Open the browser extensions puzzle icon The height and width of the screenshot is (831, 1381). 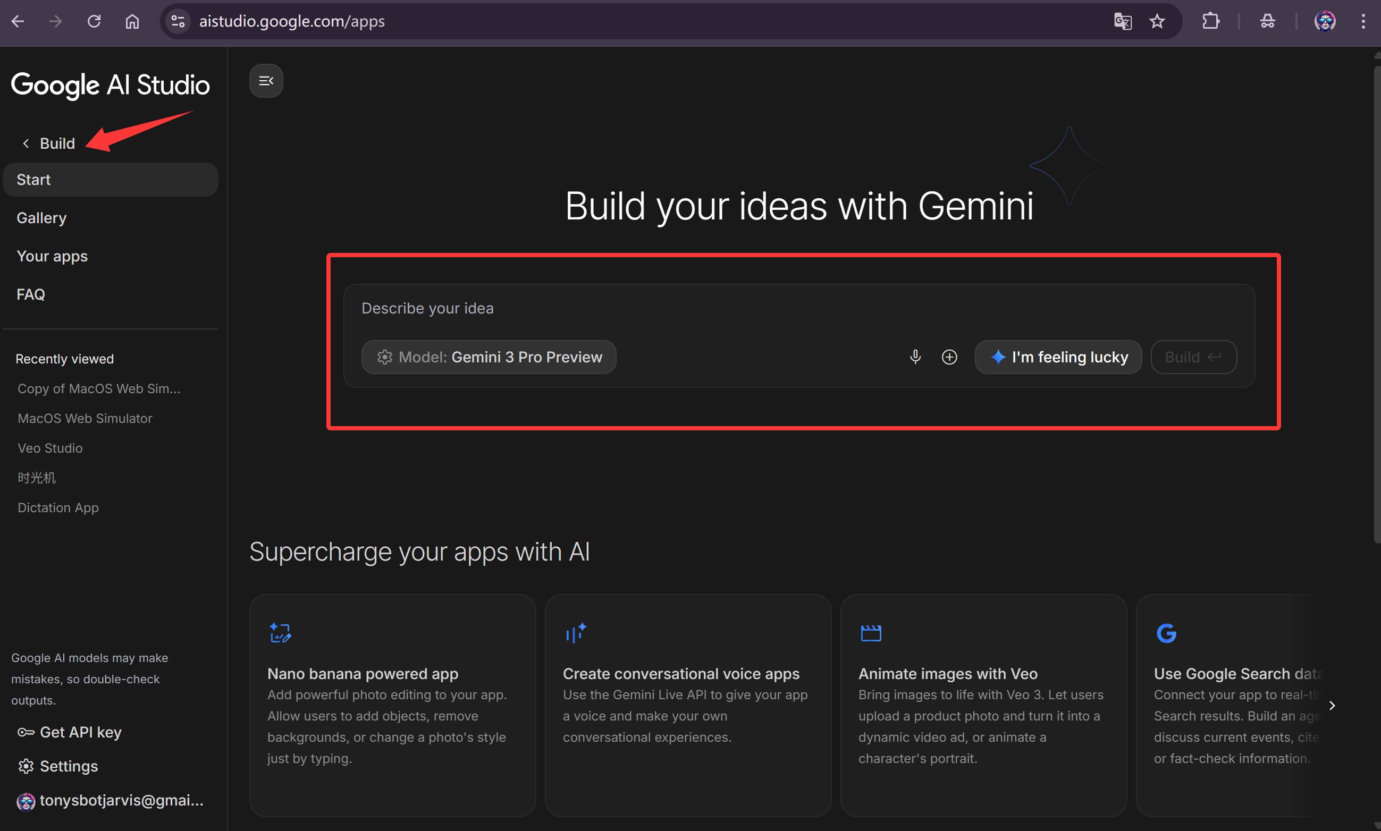[1210, 21]
